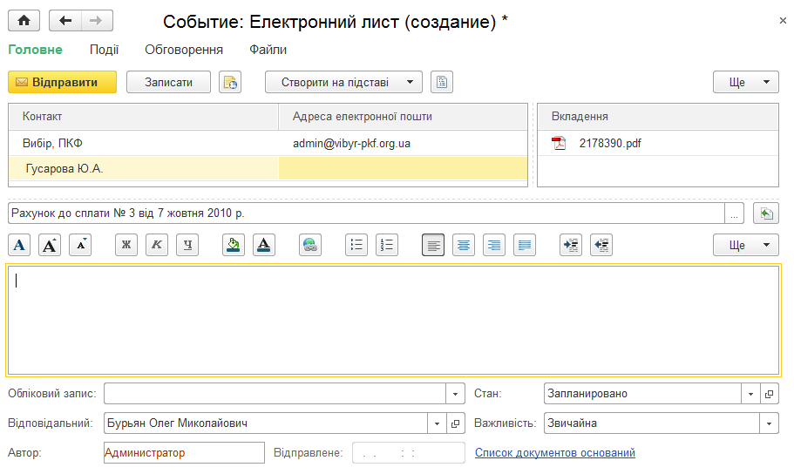Open the editor toolbar Ще menu
794x474 pixels.
(x=746, y=245)
